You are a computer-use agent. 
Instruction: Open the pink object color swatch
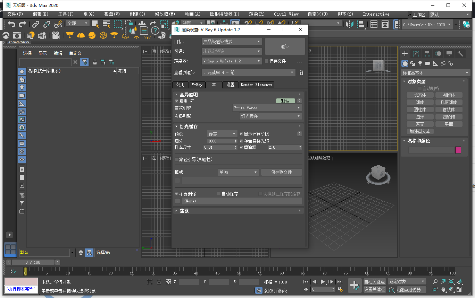click(x=458, y=150)
